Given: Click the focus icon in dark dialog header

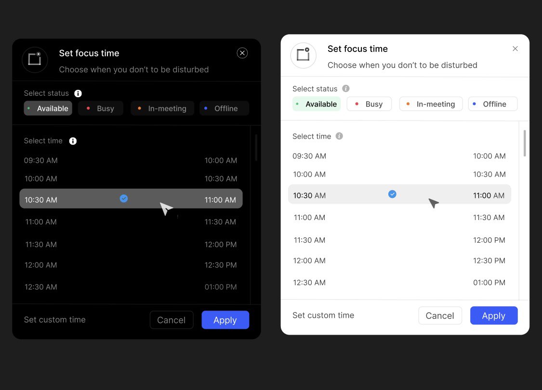Looking at the screenshot, I should [35, 59].
